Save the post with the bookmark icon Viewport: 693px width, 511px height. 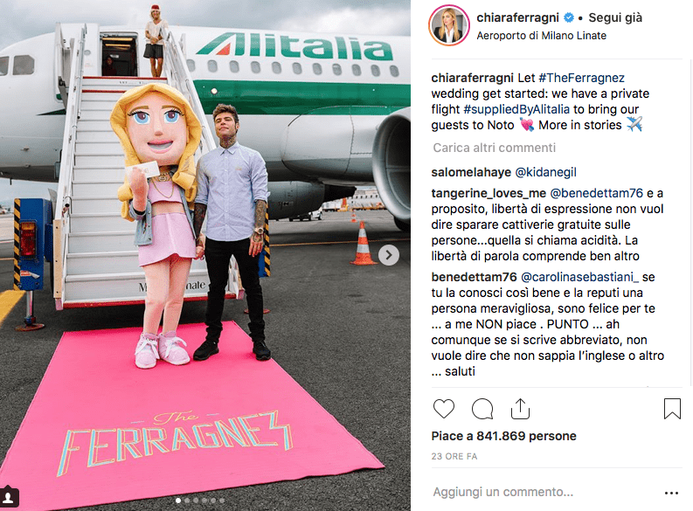click(x=672, y=409)
